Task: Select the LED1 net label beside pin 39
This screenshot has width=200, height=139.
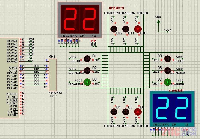Action: 31,39
